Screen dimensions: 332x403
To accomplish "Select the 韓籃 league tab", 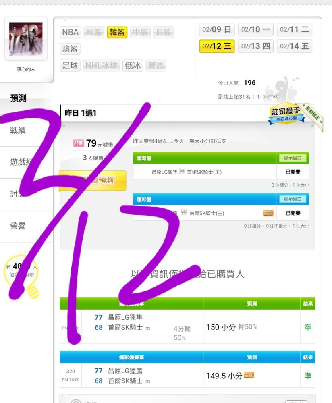I will coord(117,32).
